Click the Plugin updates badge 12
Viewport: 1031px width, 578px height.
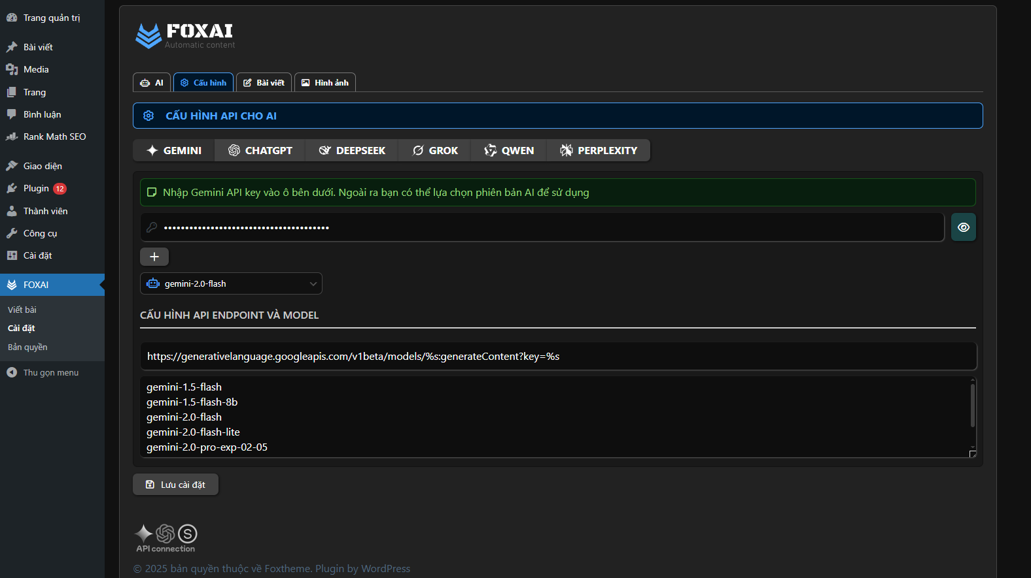tap(60, 189)
